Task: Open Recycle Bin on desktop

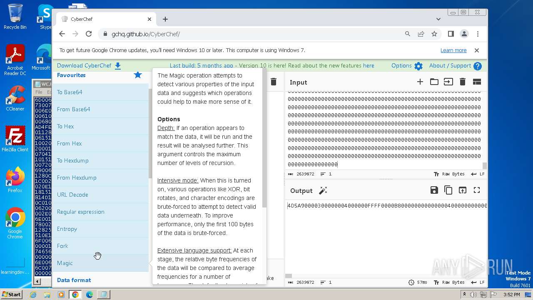Action: [x=15, y=17]
